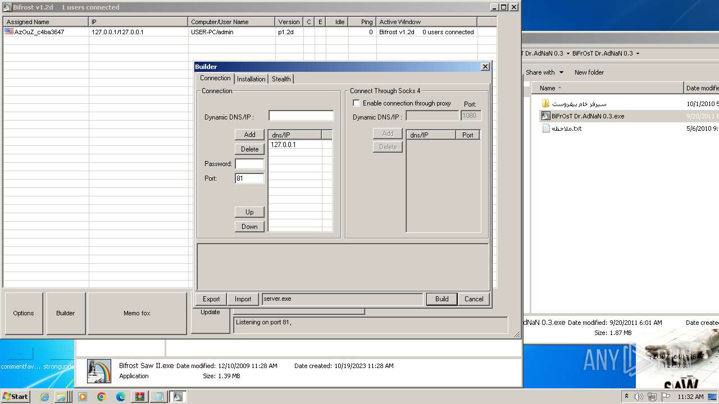Click the Build button

(442, 299)
